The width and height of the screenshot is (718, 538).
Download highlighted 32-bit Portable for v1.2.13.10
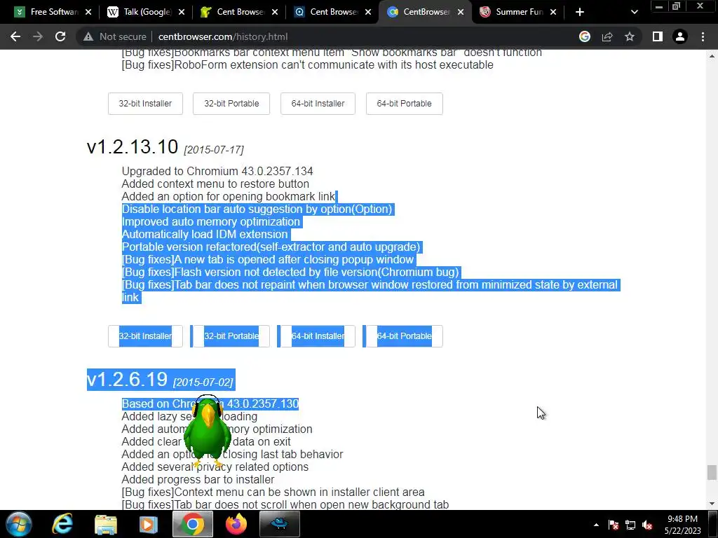(x=231, y=336)
